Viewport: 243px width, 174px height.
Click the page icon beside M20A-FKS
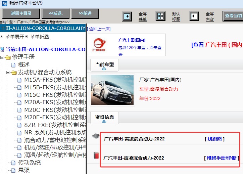pyautogui.click(x=19, y=102)
